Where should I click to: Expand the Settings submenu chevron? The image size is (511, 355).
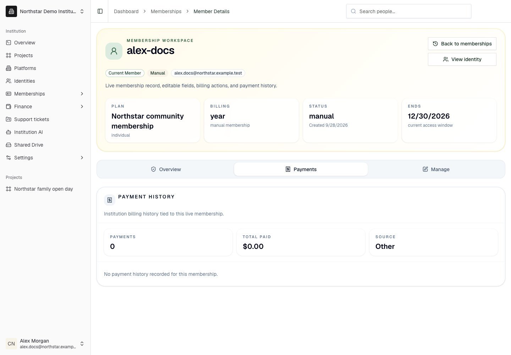pyautogui.click(x=82, y=158)
